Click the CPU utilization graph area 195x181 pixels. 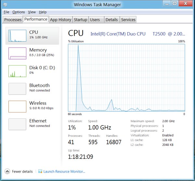pos(126,78)
